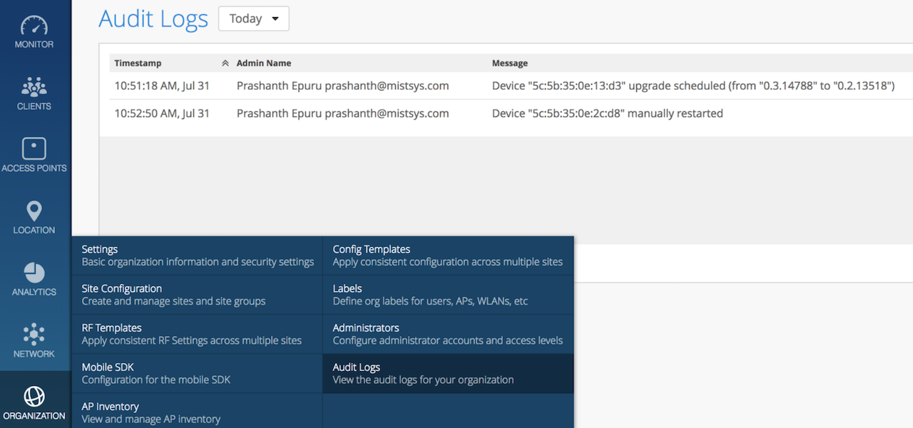Choose RF Templates in the menu
This screenshot has height=428, width=913.
tap(198, 334)
